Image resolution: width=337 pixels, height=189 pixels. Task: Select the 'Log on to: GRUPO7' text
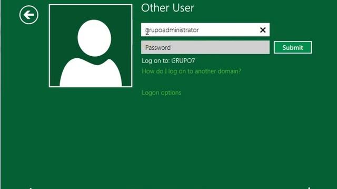click(168, 61)
